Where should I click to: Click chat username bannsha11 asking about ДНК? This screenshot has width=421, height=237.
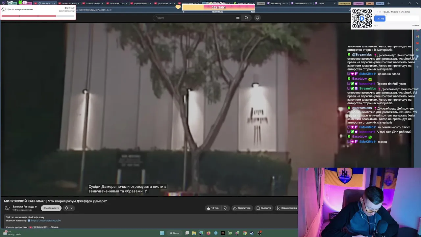click(x=367, y=132)
